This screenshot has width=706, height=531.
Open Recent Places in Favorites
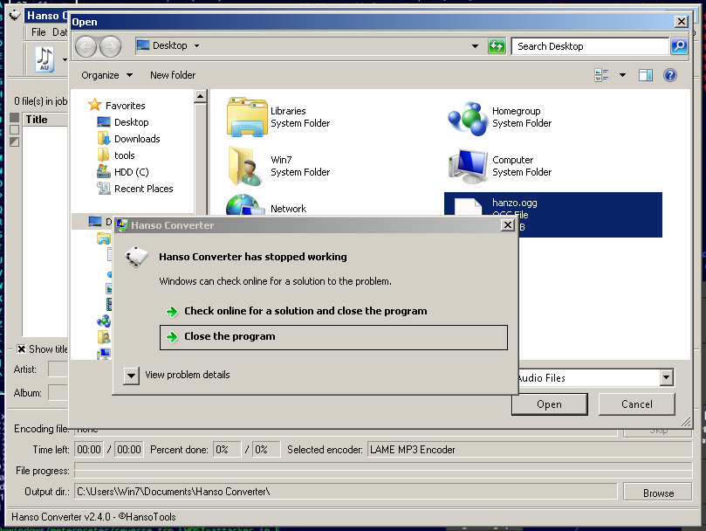[x=143, y=189]
